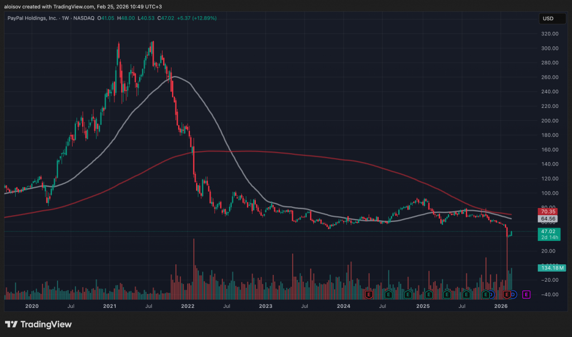Select the red 70.35 moving average label
This screenshot has height=337, width=572.
click(548, 211)
